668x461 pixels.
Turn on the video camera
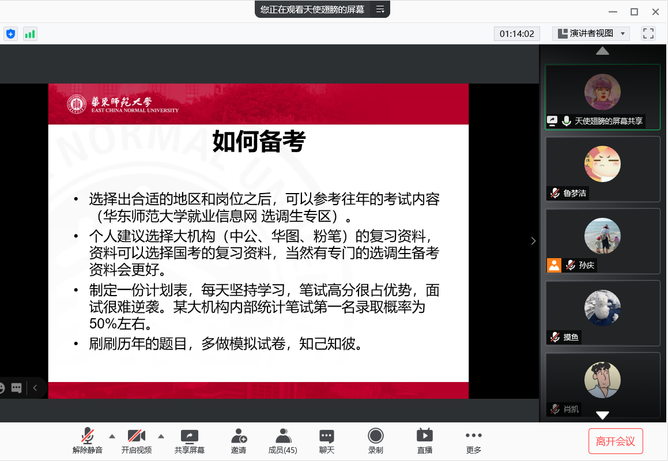(x=137, y=441)
